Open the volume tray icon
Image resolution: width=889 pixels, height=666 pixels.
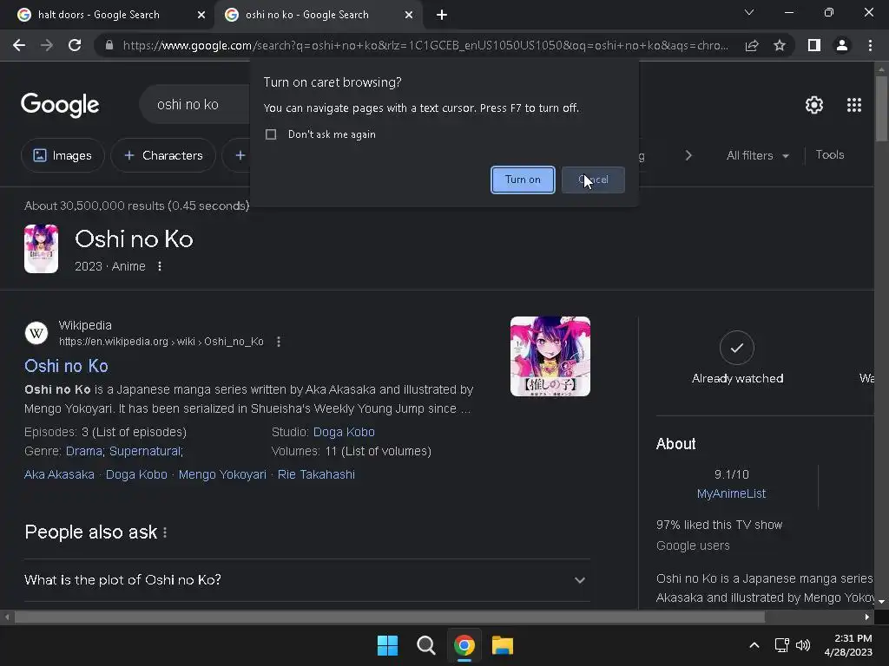click(x=803, y=645)
